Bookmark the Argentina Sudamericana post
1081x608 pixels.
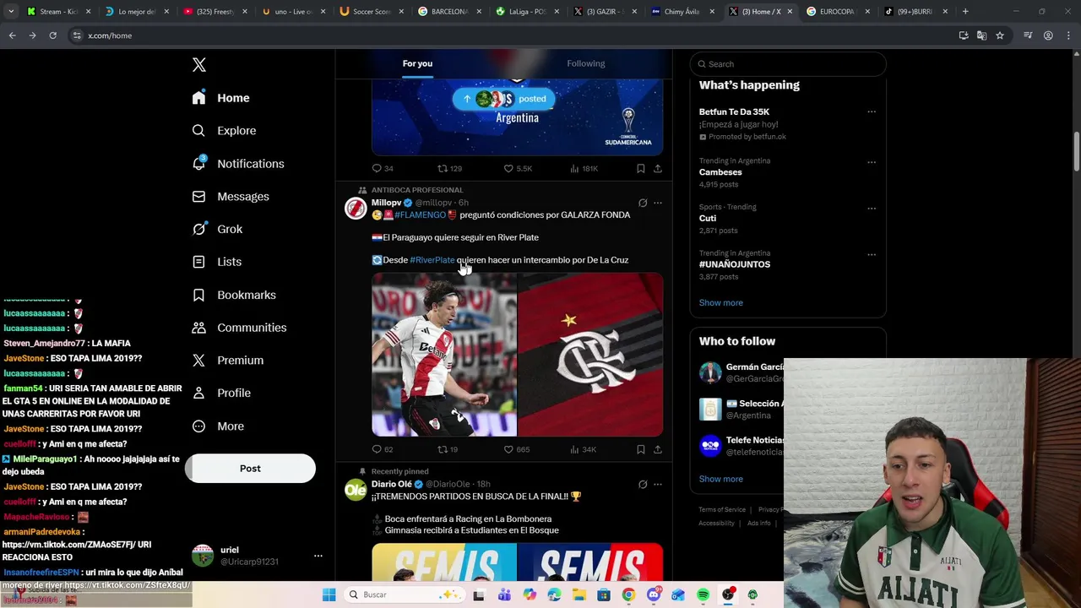[x=641, y=169]
